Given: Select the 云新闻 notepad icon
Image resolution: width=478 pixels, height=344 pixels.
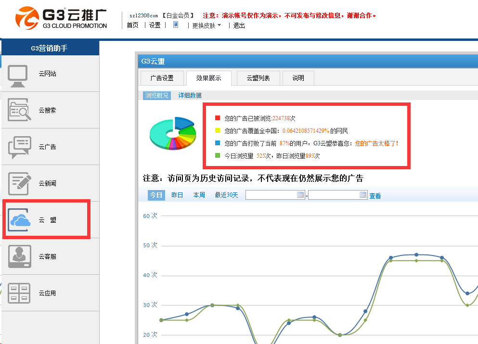Looking at the screenshot, I should pos(19,183).
